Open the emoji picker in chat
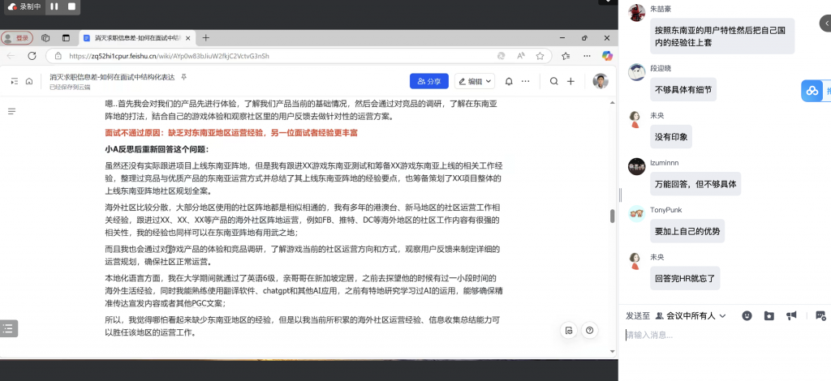The width and height of the screenshot is (831, 381). point(747,315)
